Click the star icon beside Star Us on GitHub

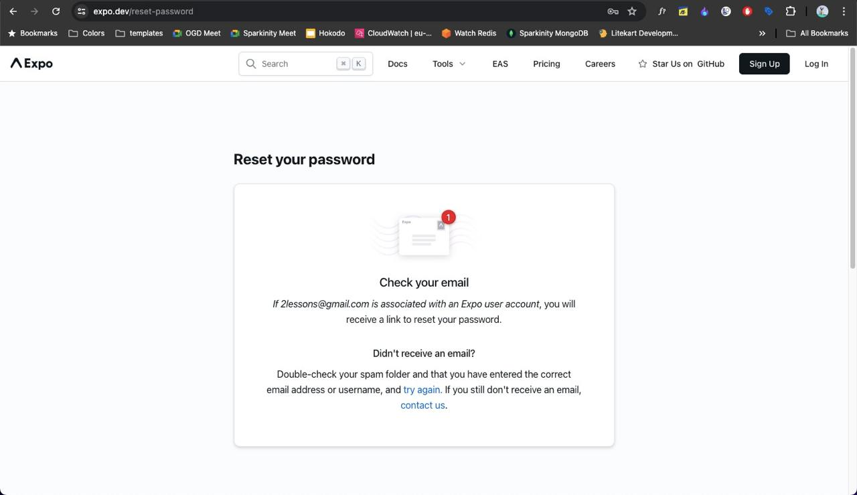click(643, 64)
